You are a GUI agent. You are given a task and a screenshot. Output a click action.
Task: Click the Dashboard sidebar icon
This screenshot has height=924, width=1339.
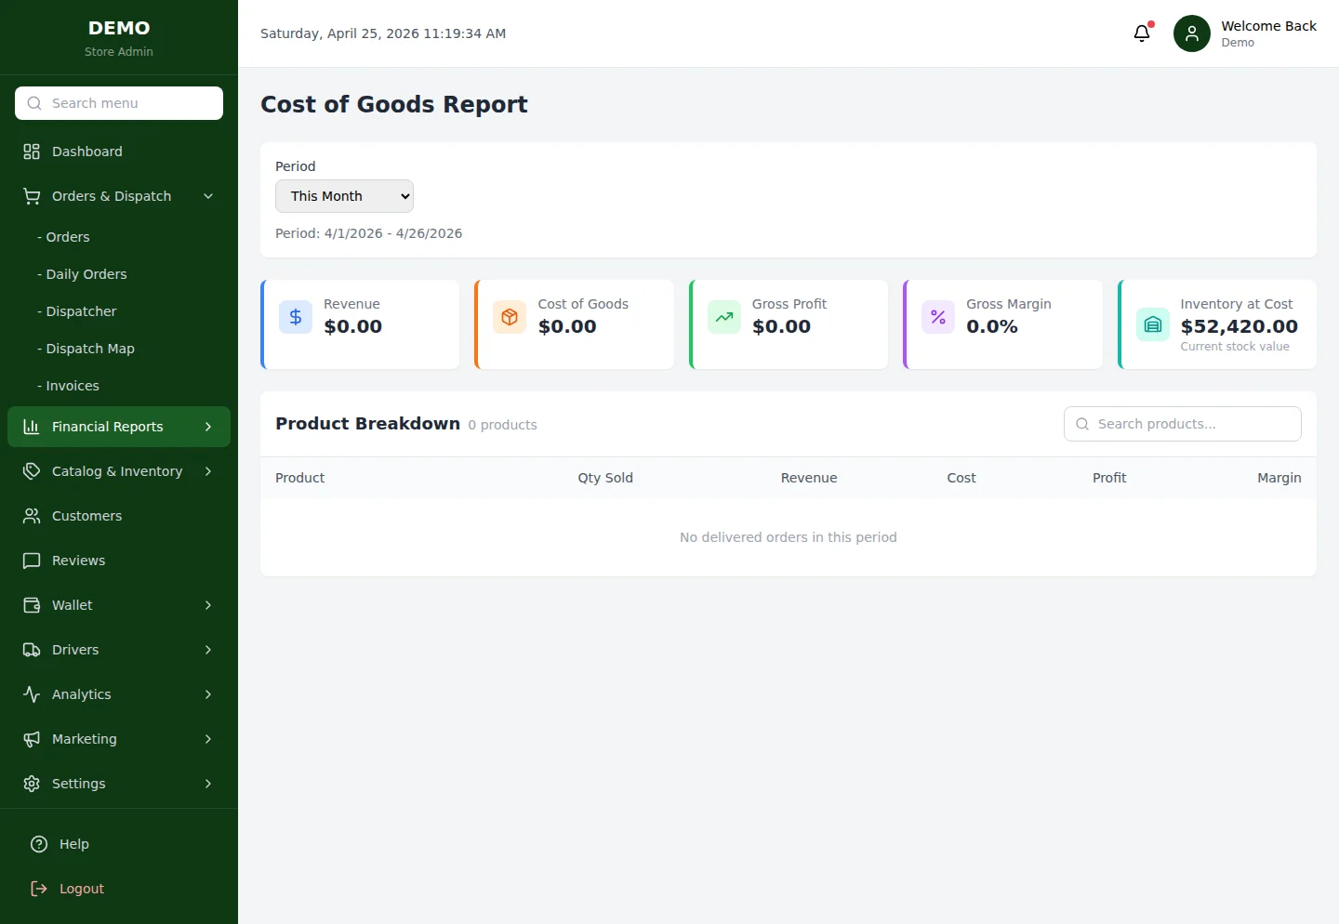click(32, 151)
